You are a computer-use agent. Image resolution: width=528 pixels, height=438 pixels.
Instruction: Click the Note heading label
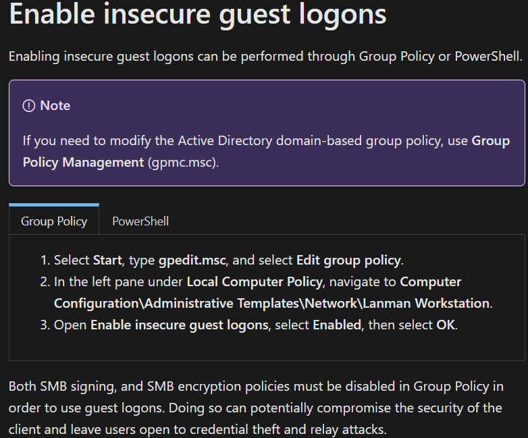click(x=55, y=106)
